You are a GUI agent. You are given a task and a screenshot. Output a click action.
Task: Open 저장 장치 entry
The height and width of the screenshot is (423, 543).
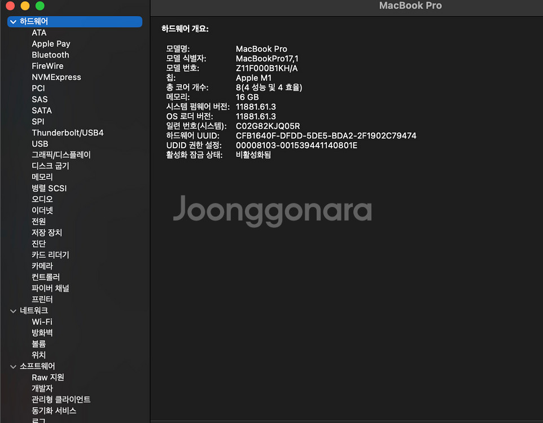pyautogui.click(x=47, y=232)
